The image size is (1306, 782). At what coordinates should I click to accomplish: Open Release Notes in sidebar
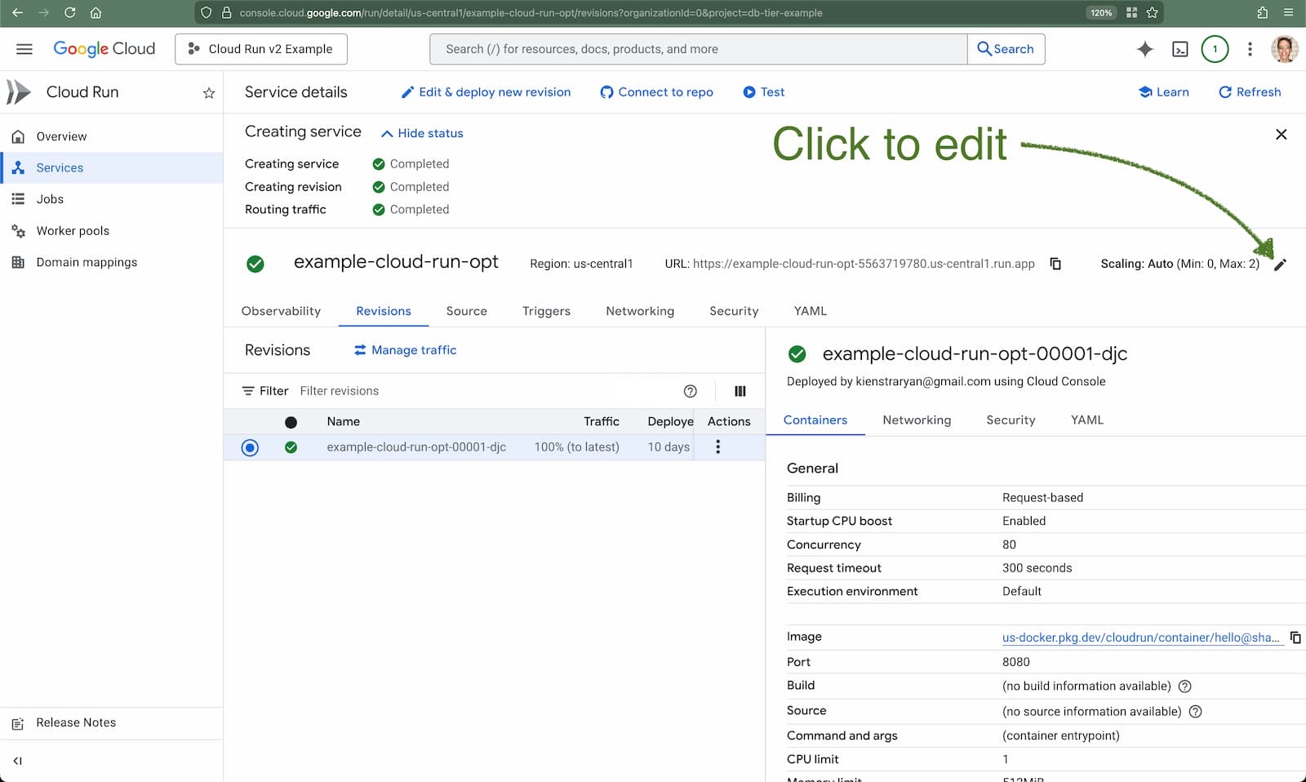pyautogui.click(x=112, y=722)
